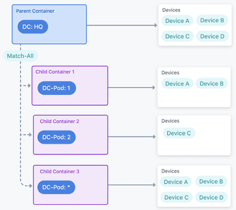The width and height of the screenshot is (236, 210).
Task: Click the DC-Pod: * wildcard tag
Action: point(56,187)
